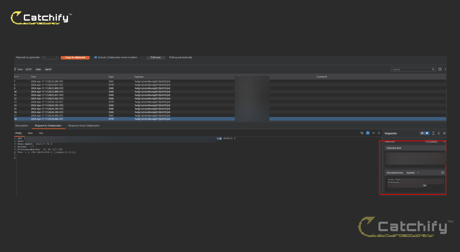The image size is (460, 252).
Task: Click the Comment column header
Action: coord(322,77)
